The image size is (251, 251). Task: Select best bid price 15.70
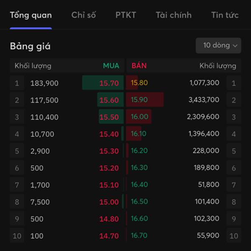[x=109, y=83]
